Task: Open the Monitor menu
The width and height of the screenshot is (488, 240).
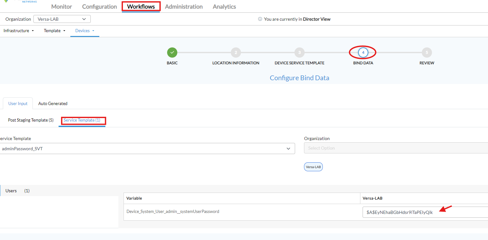Action: click(61, 7)
